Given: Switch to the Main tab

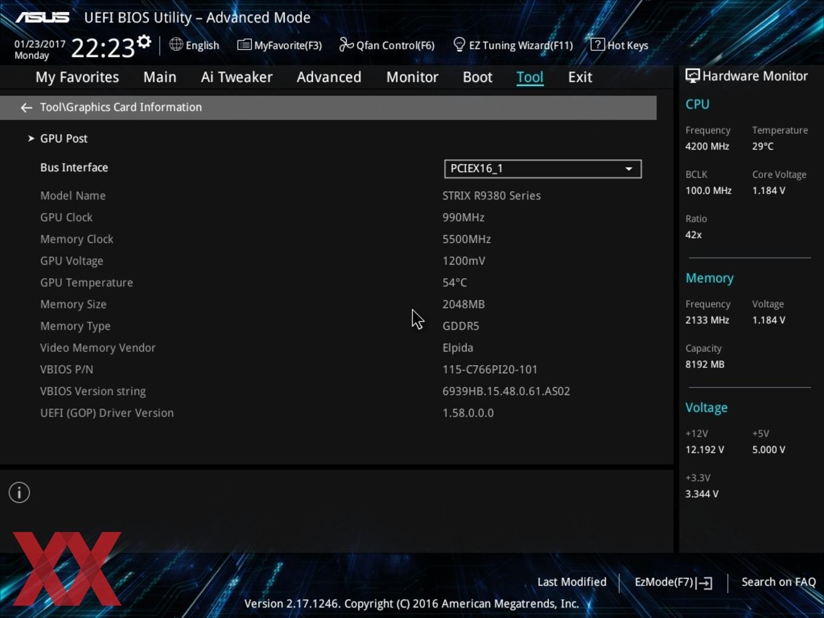Looking at the screenshot, I should pyautogui.click(x=160, y=77).
